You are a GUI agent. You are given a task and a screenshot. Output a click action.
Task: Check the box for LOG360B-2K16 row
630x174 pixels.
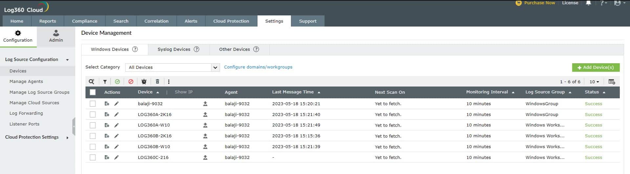(x=93, y=136)
